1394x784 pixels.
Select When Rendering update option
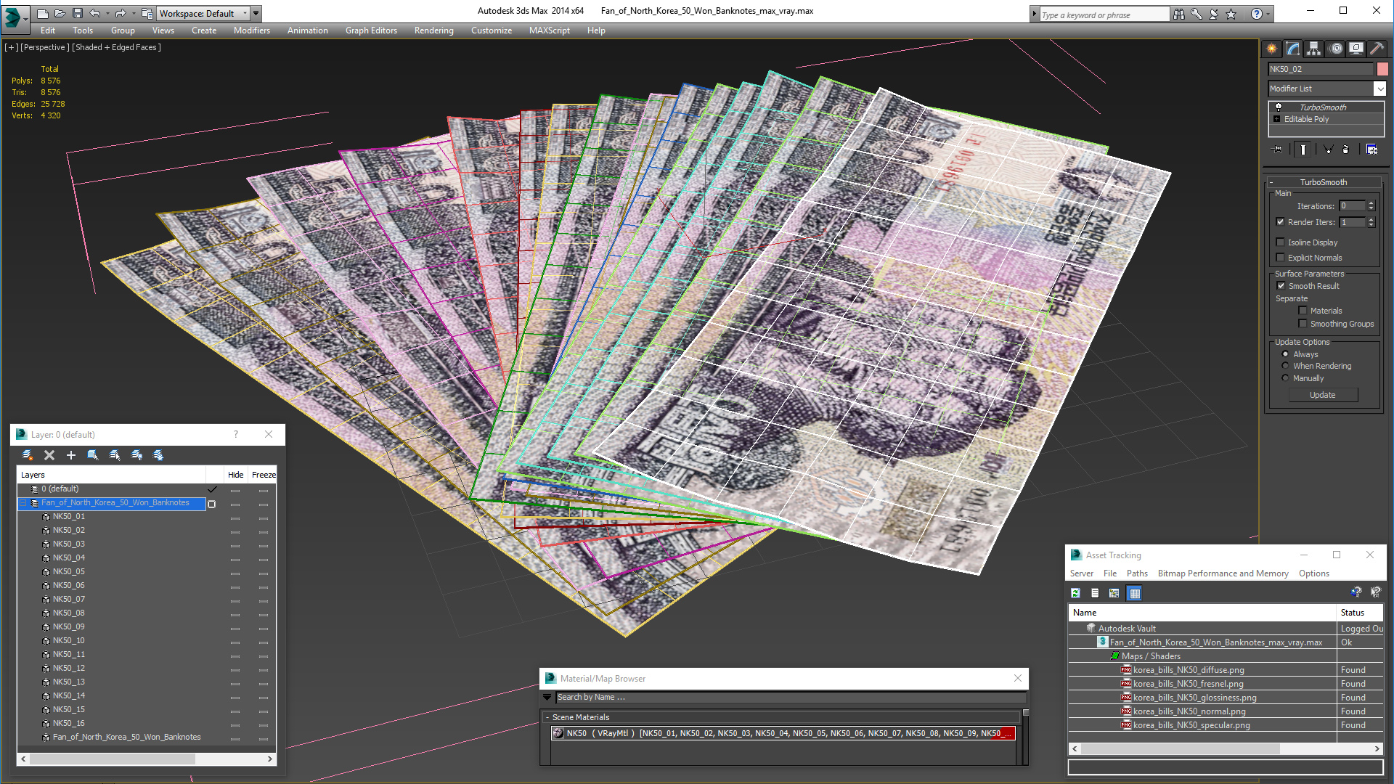click(1285, 366)
